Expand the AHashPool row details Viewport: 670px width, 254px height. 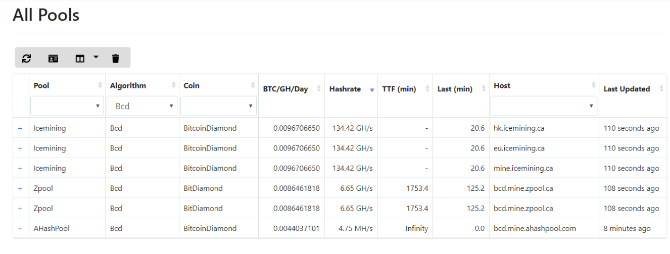point(20,229)
